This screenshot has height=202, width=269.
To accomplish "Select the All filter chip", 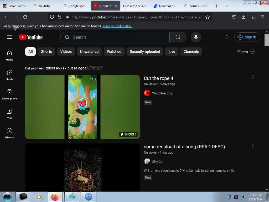I will pyautogui.click(x=30, y=52).
